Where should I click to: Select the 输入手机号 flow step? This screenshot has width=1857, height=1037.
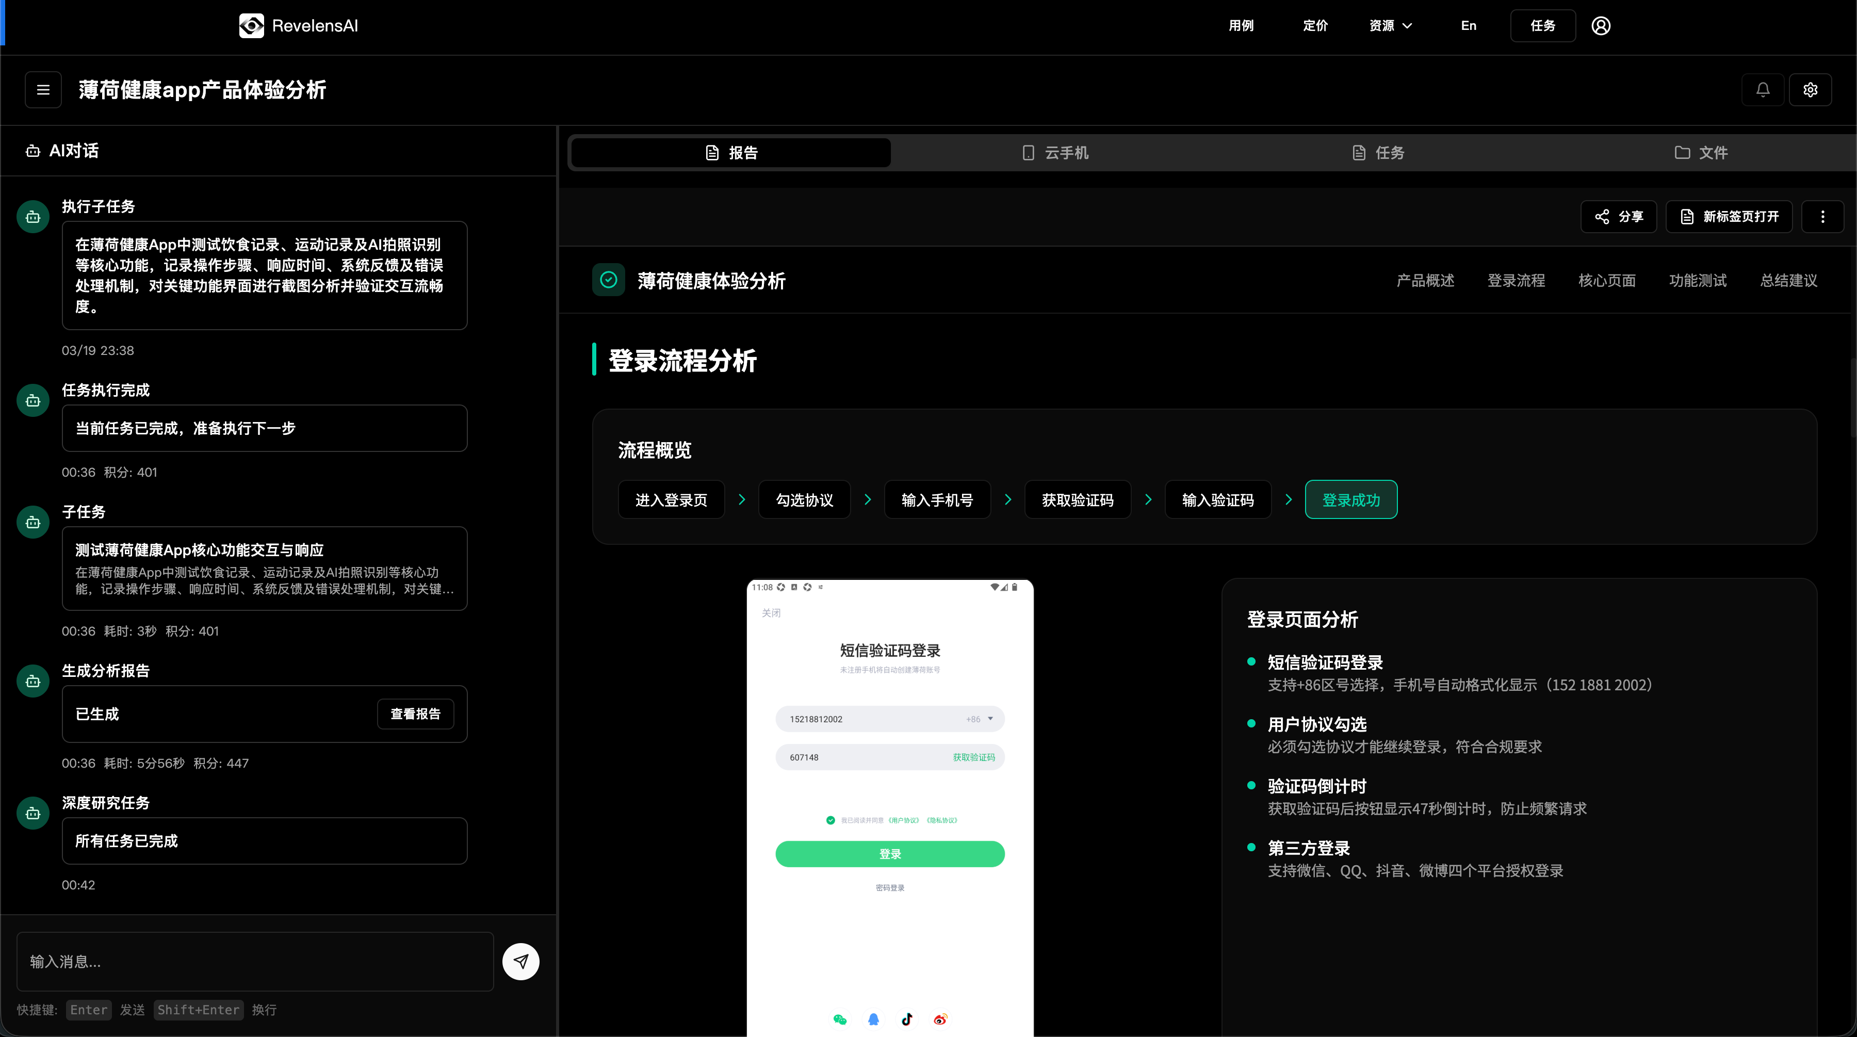(x=937, y=500)
